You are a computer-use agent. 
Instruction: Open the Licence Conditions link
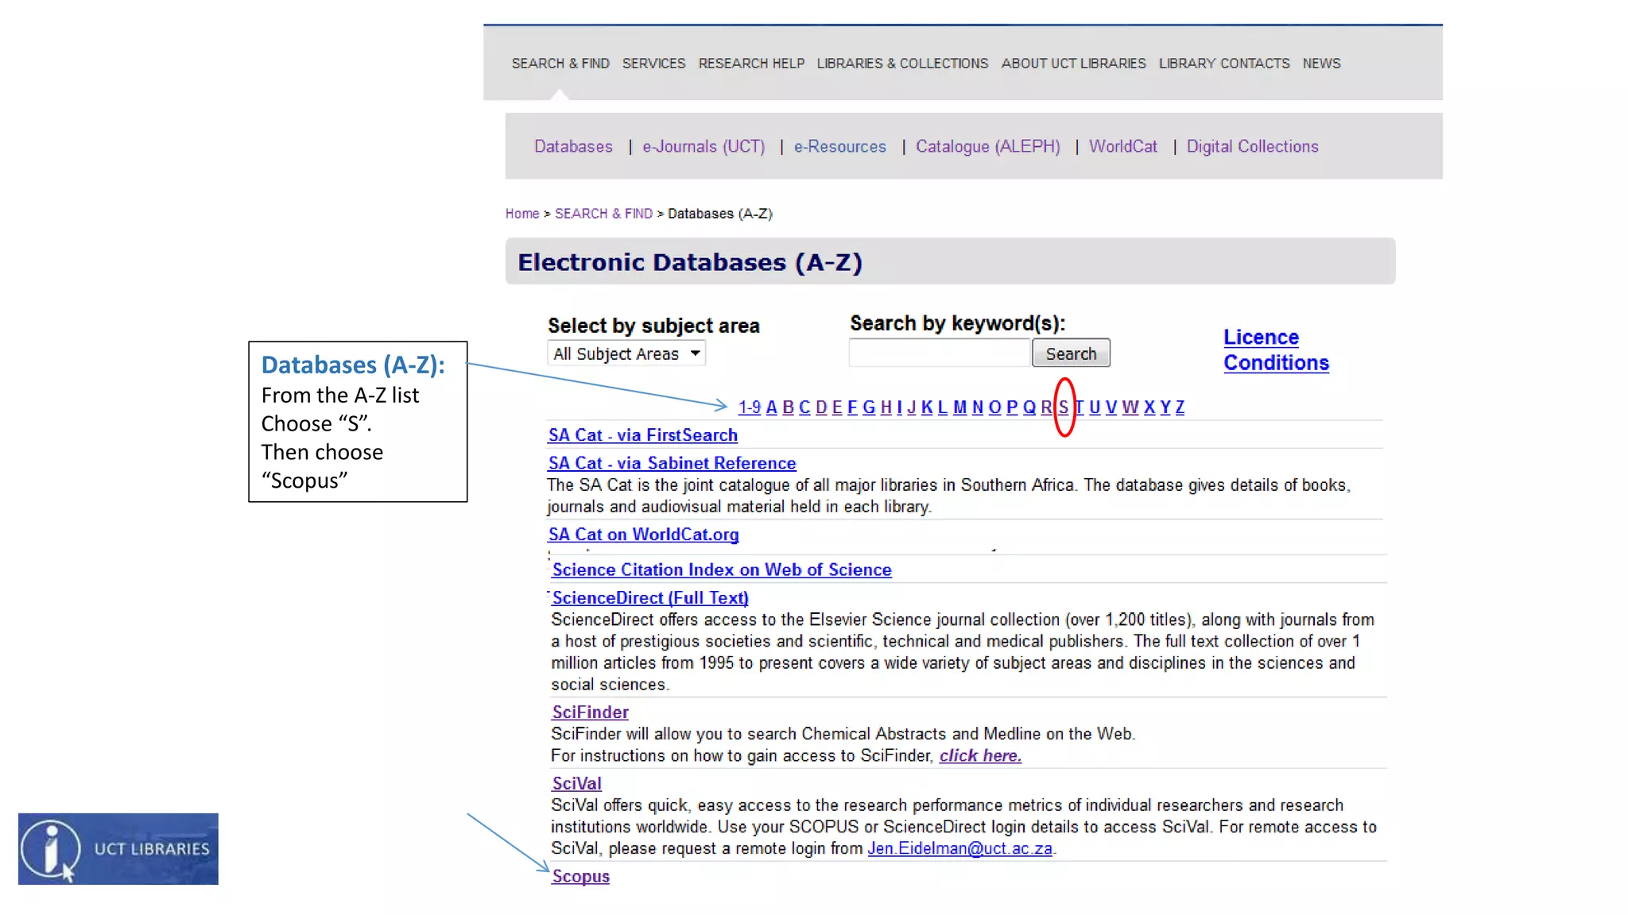[1276, 349]
